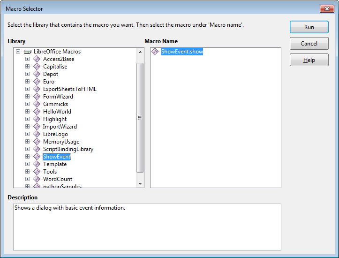The image size is (339, 258).
Task: Click inside the Description text box
Action: pyautogui.click(x=147, y=227)
